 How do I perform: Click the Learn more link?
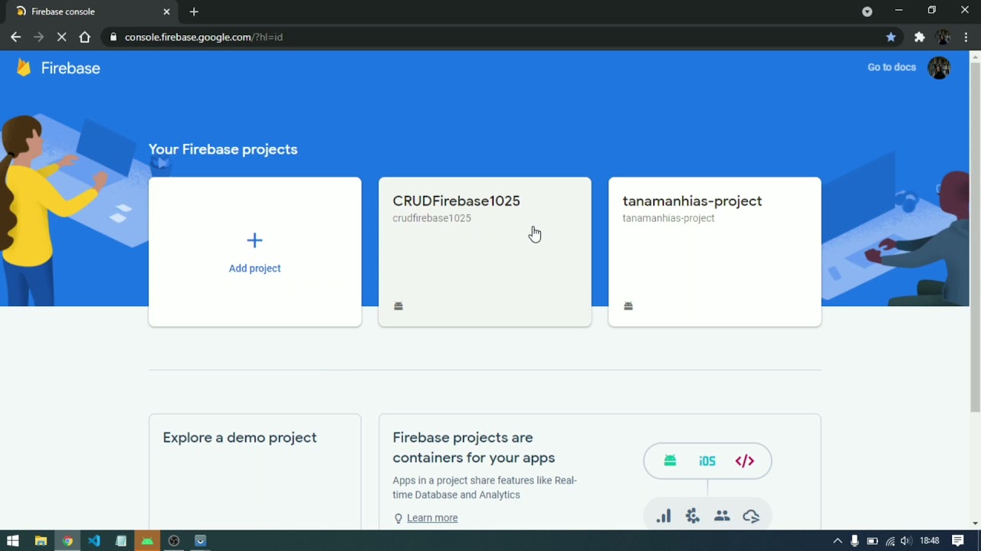point(432,518)
